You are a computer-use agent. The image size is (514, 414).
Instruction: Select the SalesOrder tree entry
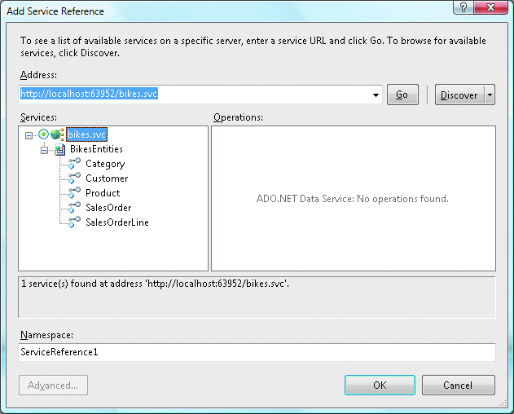click(108, 208)
